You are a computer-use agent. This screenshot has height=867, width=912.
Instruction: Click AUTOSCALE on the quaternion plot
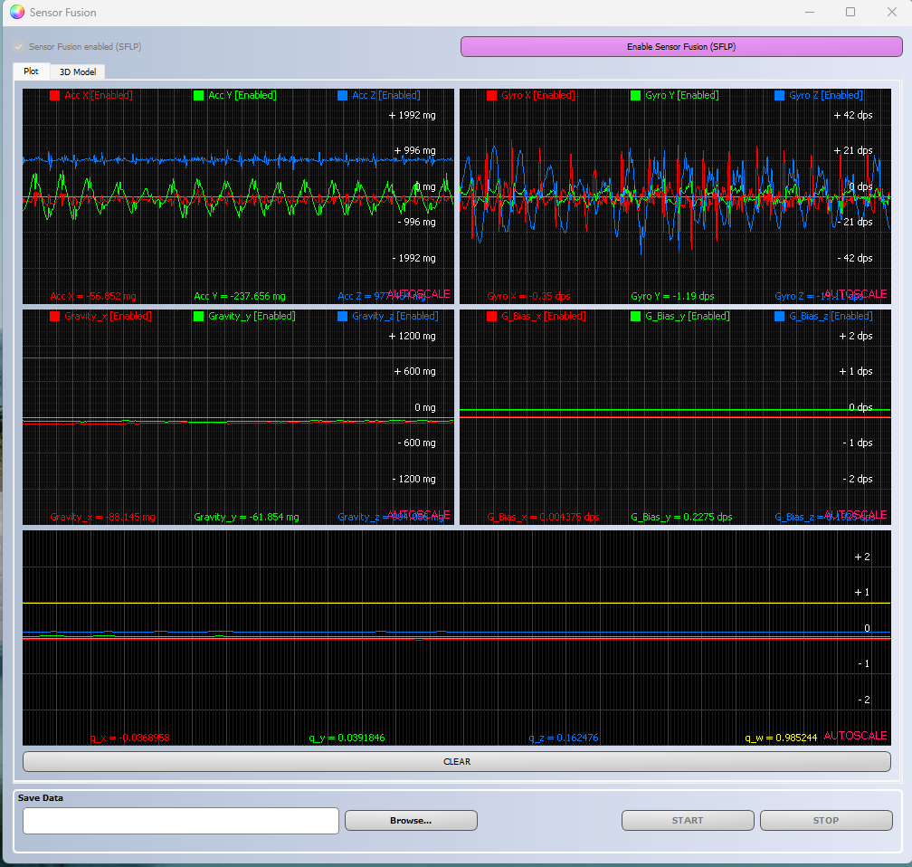click(854, 736)
